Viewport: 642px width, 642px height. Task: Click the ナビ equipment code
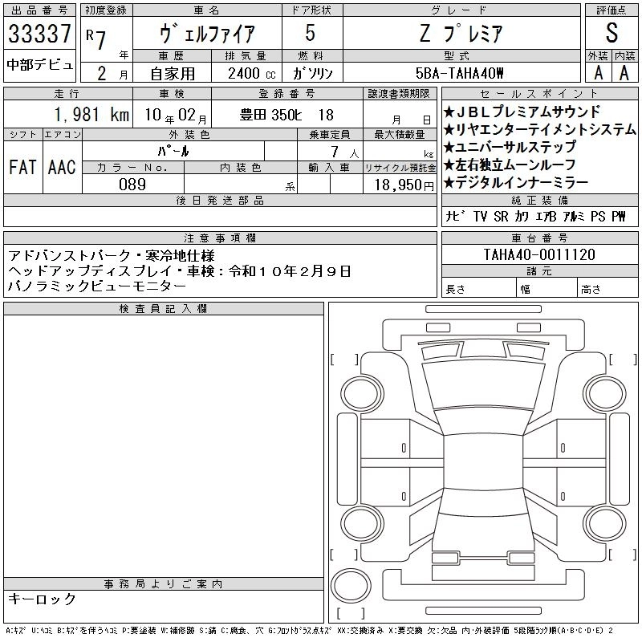coord(456,216)
